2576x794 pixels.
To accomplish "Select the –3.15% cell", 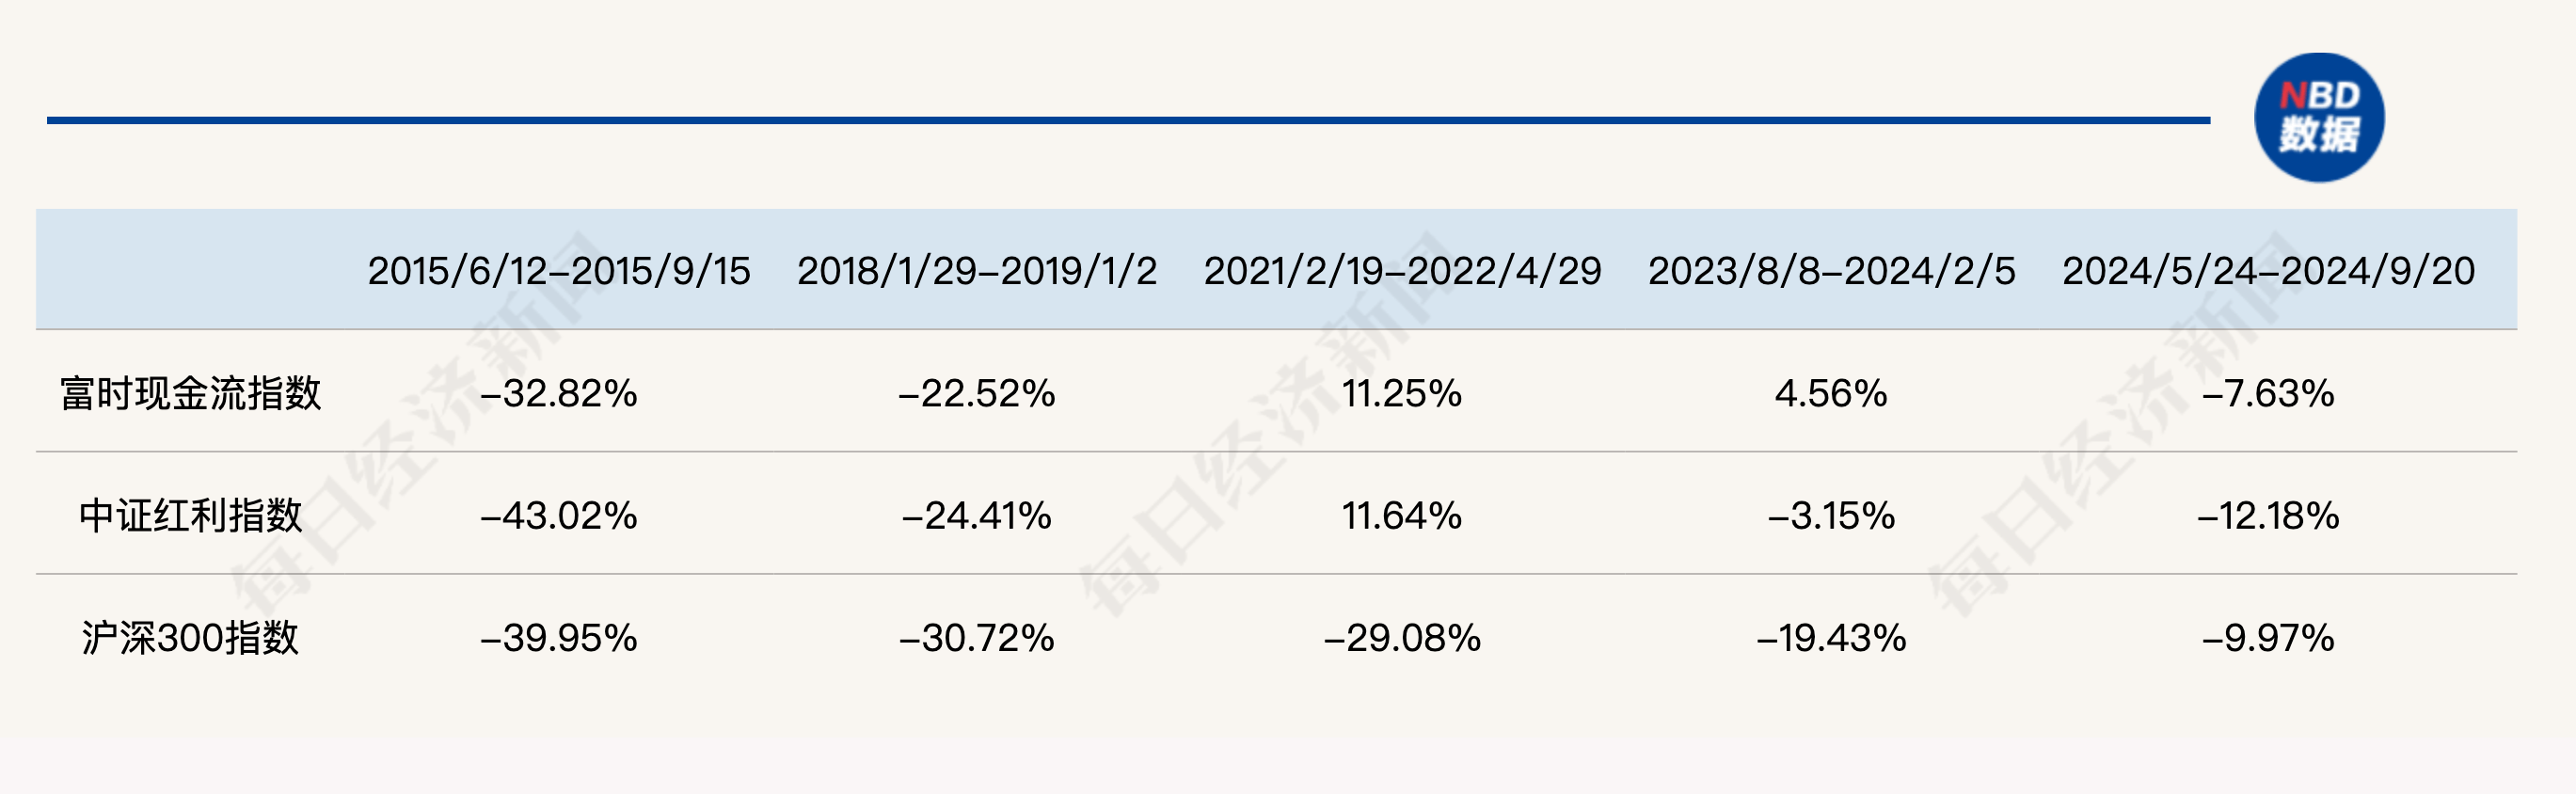I will point(1831,516).
